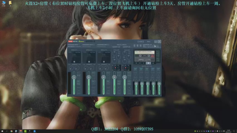Click treble knob of first virtual input equalizer

click(x=114, y=53)
